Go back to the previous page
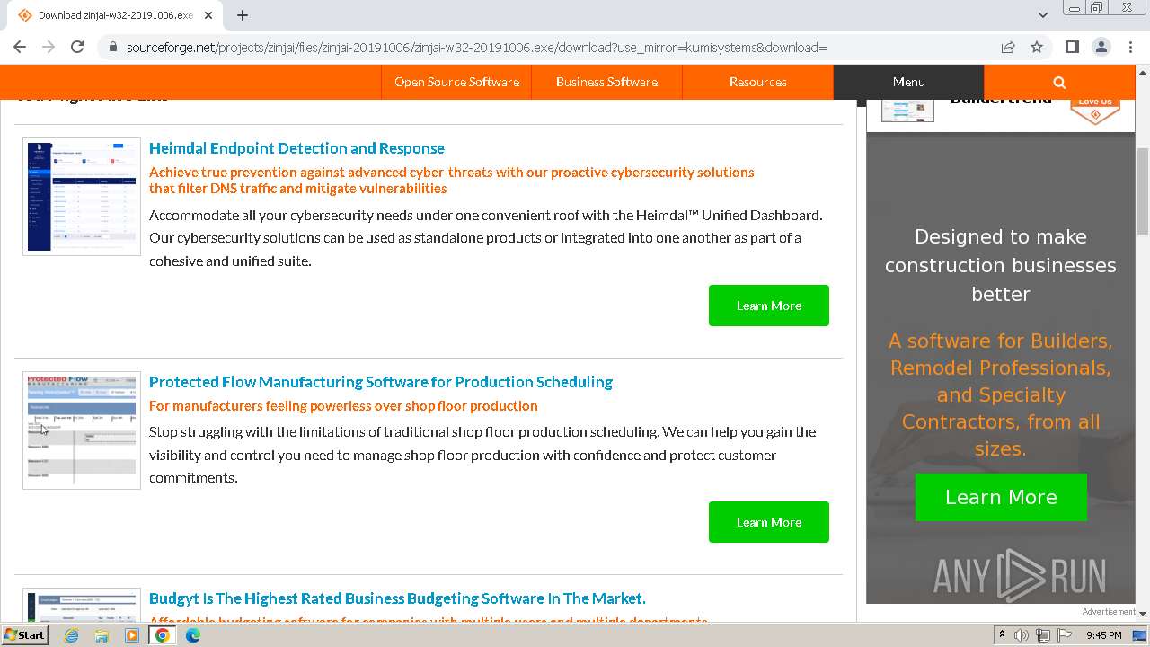 click(20, 47)
